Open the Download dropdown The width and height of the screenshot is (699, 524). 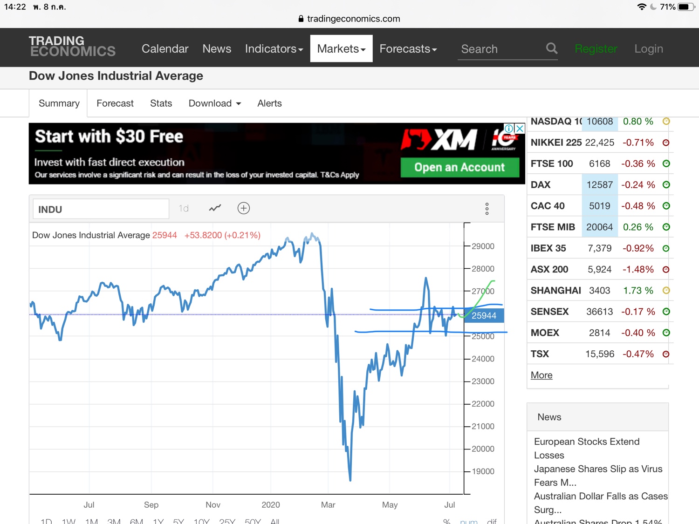click(x=215, y=103)
